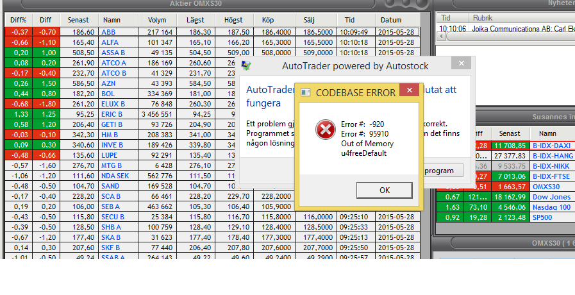The height and width of the screenshot is (295, 575).
Task: Click the partially hidden close program button
Action: tap(443, 171)
